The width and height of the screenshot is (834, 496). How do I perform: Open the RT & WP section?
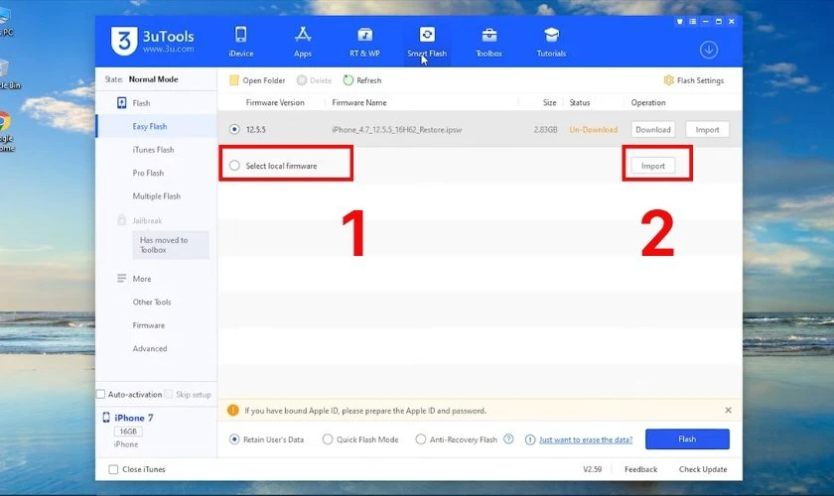[x=365, y=42]
